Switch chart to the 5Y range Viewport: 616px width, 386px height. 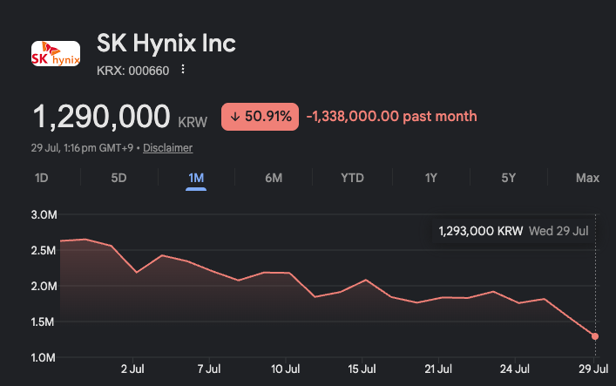pyautogui.click(x=508, y=178)
